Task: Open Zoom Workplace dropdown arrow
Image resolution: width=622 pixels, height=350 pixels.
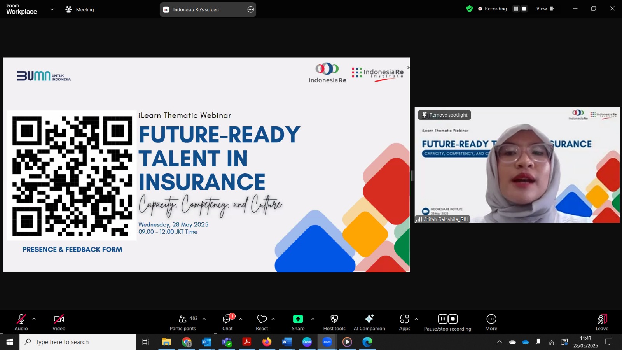Action: pos(52,10)
